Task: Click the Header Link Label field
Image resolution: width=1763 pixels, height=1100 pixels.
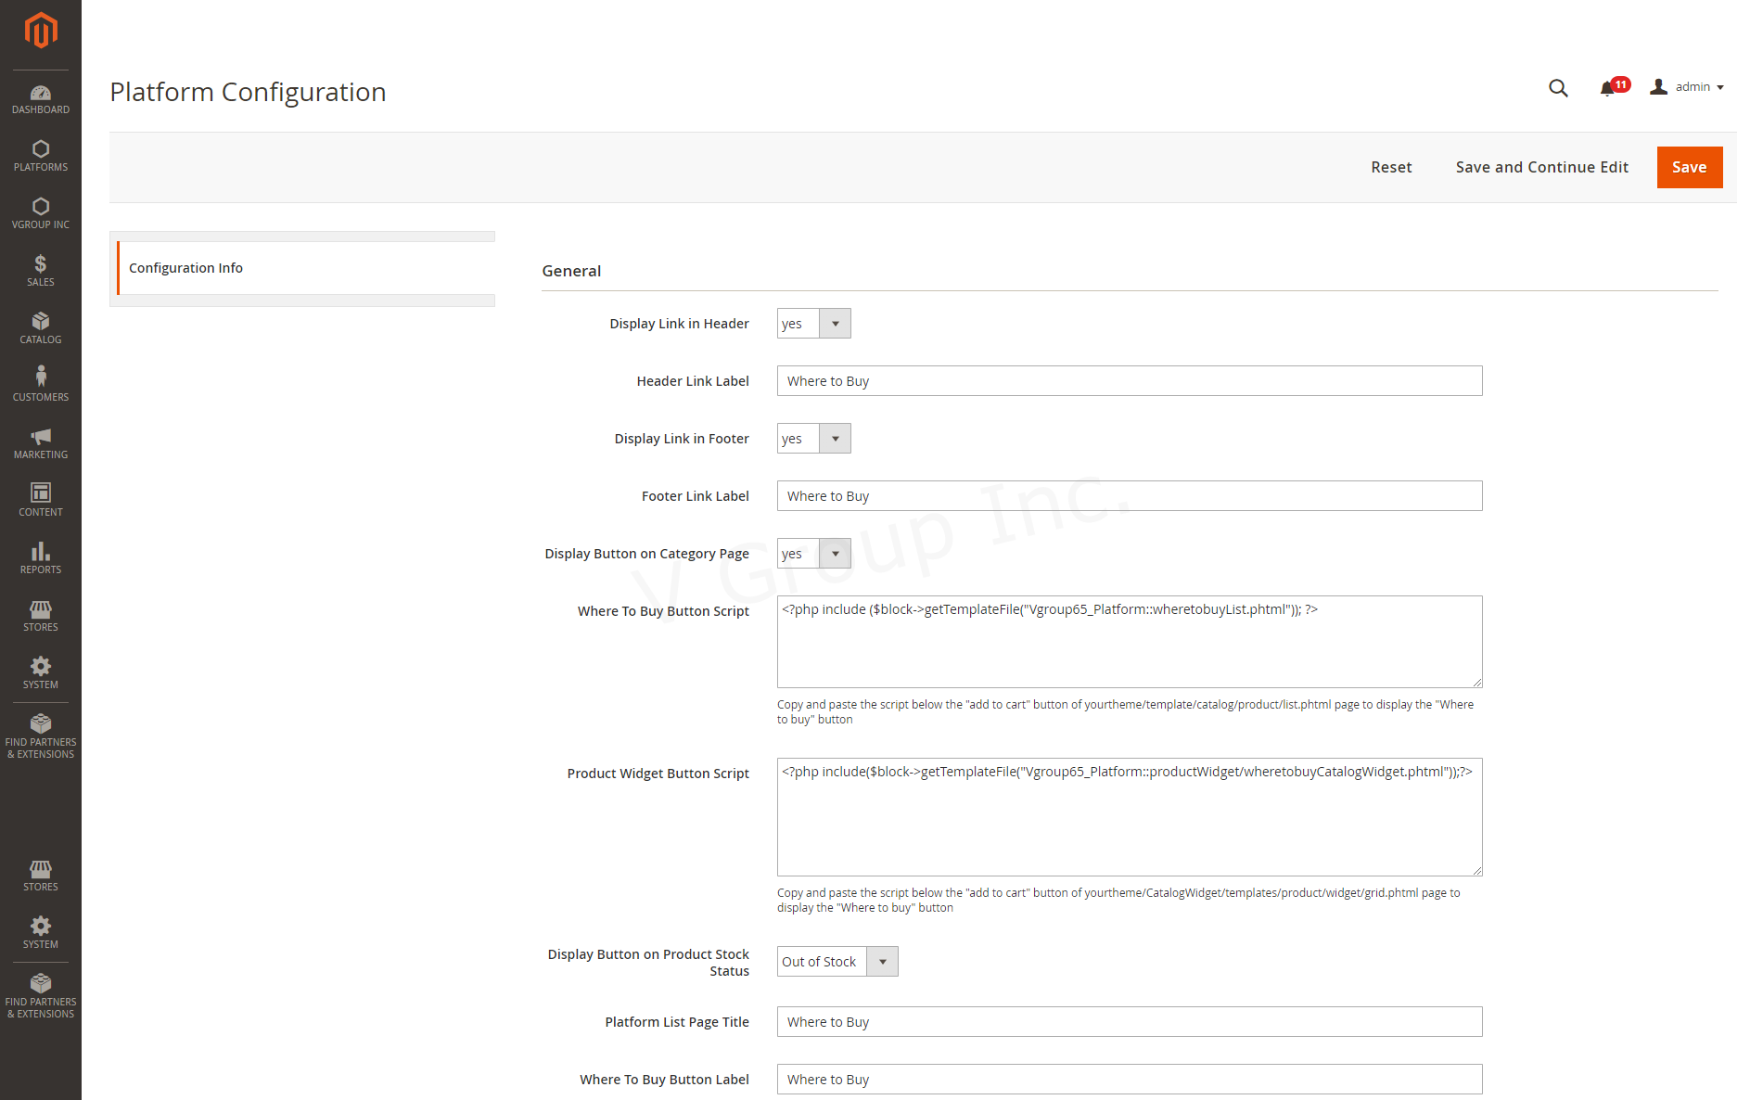Action: (x=1129, y=381)
